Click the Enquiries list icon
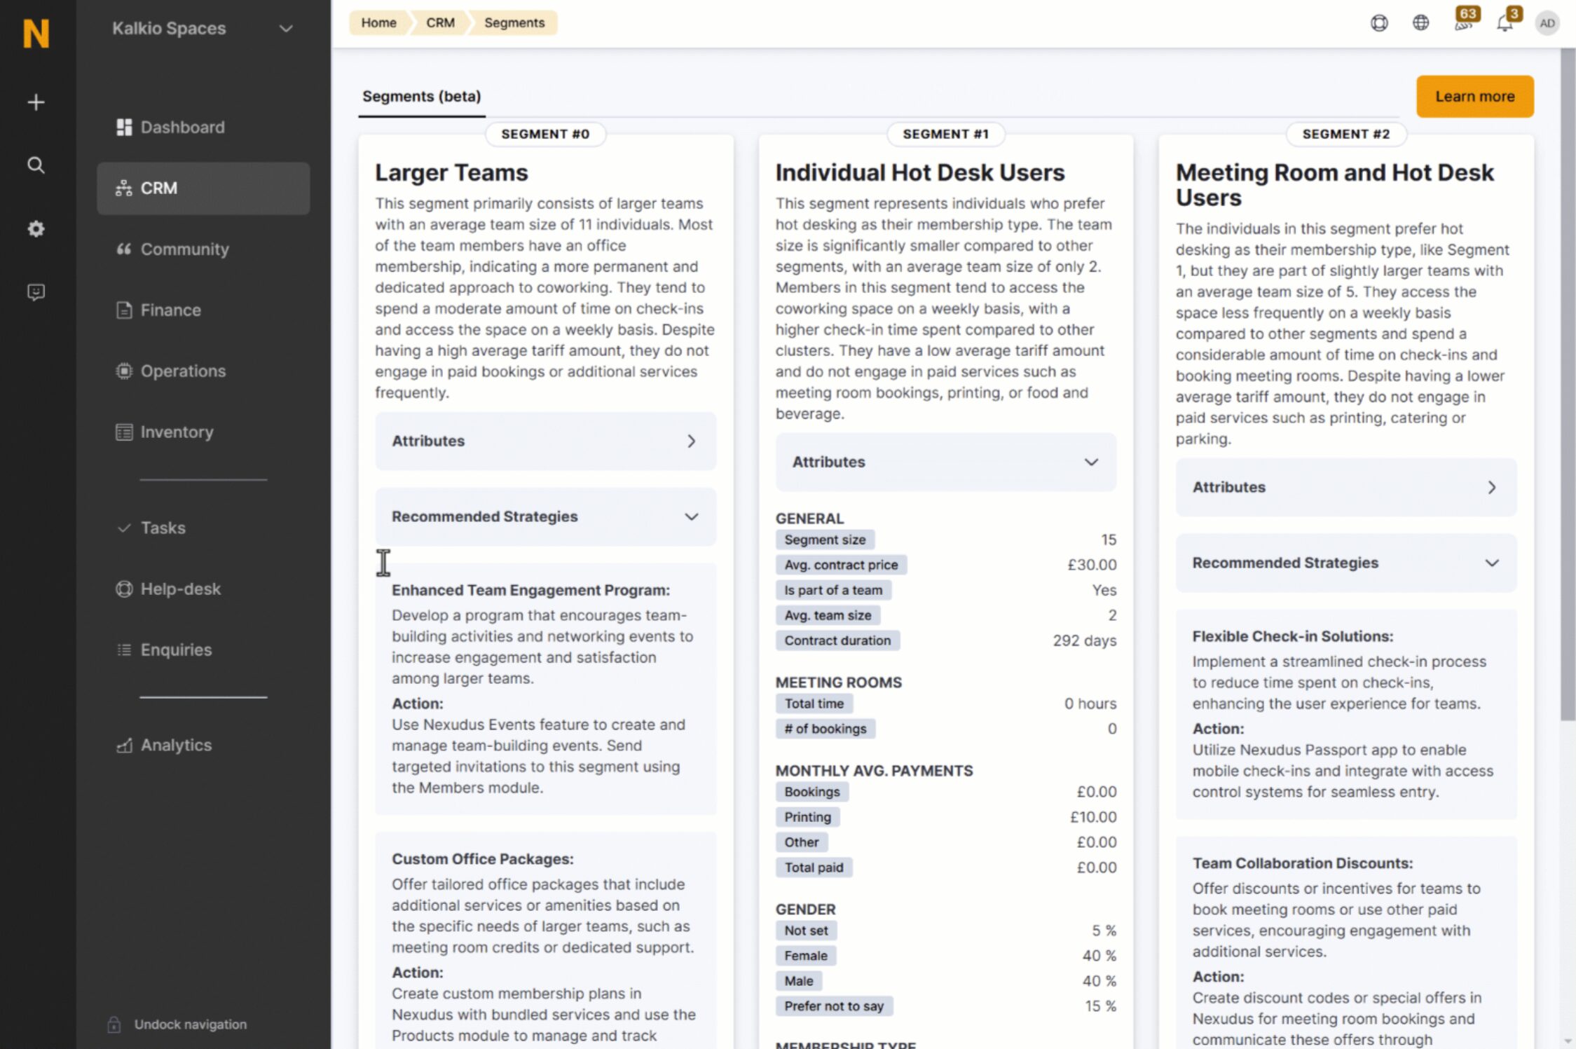This screenshot has width=1576, height=1049. coord(124,650)
